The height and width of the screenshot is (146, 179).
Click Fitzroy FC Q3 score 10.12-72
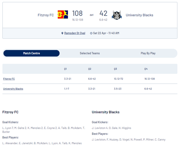tap(118, 79)
